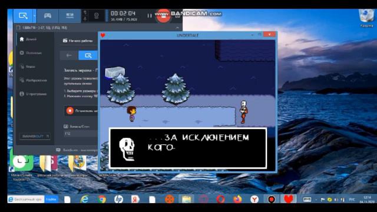This screenshot has height=212, width=377.
Task: Open the BANDICUT link button
Action: [35, 136]
